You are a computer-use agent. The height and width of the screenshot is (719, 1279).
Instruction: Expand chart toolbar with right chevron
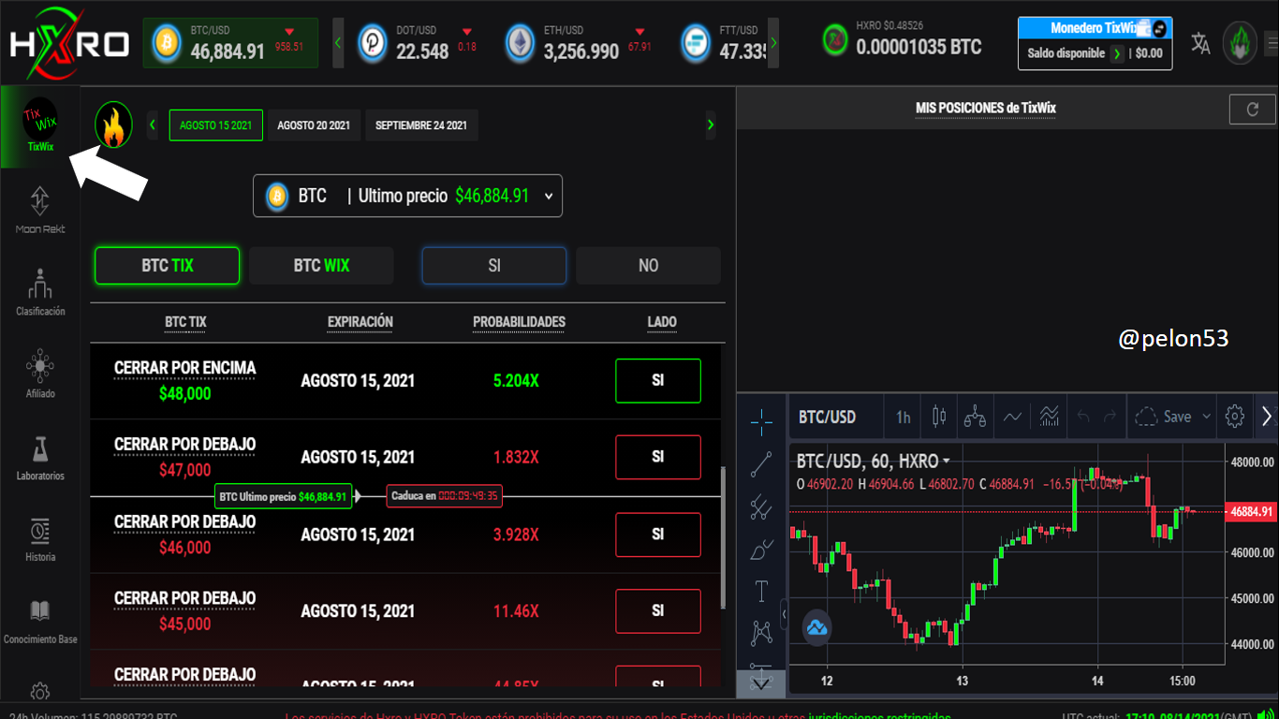[x=1267, y=417]
